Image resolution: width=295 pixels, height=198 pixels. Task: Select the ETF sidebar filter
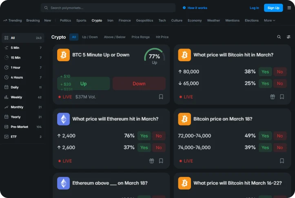pos(23,136)
